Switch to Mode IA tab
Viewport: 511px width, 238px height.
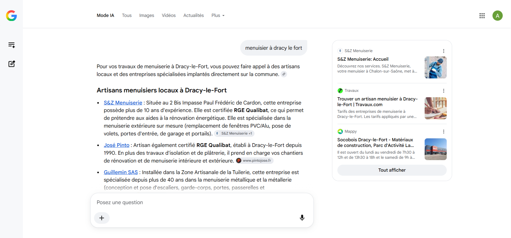click(x=105, y=15)
